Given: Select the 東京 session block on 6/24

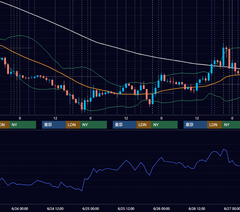Looking at the screenshot, I should click(x=54, y=125).
